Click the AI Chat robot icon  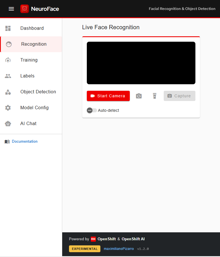(8, 124)
